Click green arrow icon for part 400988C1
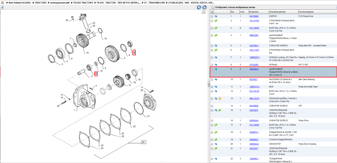 pyautogui.click(x=216, y=139)
